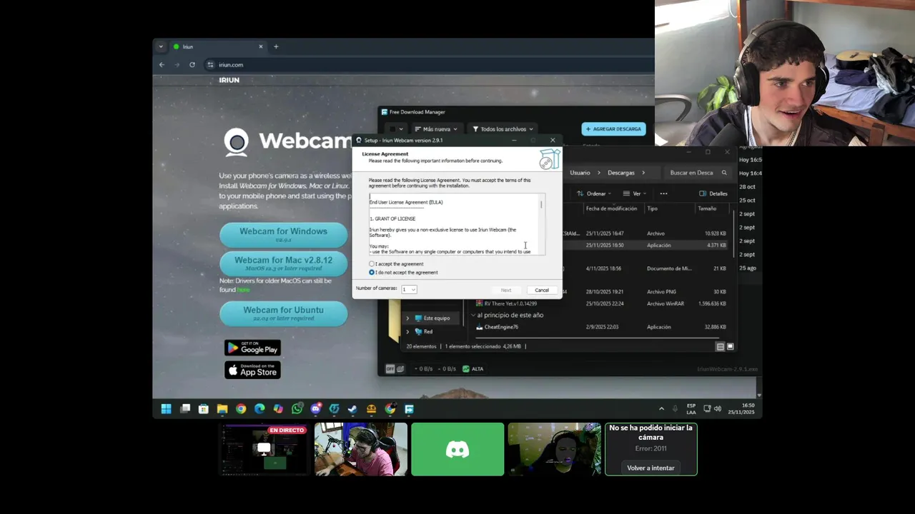
Task: Select 'I accept the agreement' radio button
Action: [372, 264]
